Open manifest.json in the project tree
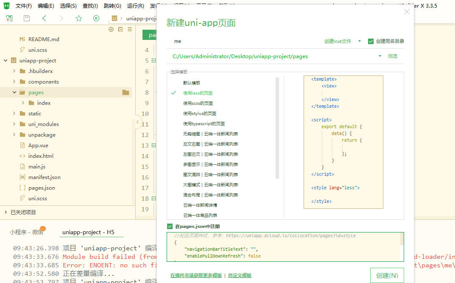455x283 pixels. point(44,177)
